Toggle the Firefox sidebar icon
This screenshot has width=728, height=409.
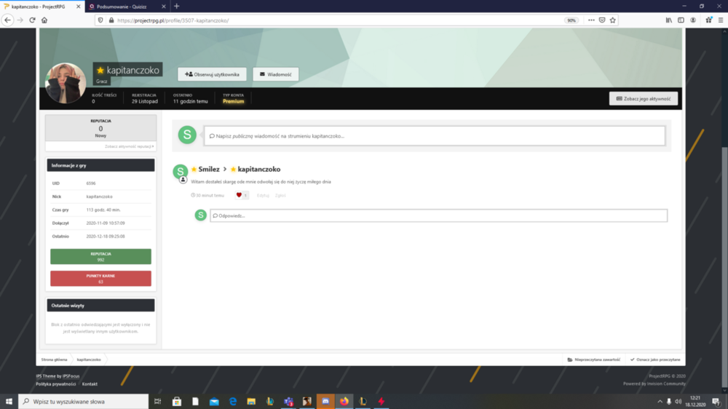681,20
